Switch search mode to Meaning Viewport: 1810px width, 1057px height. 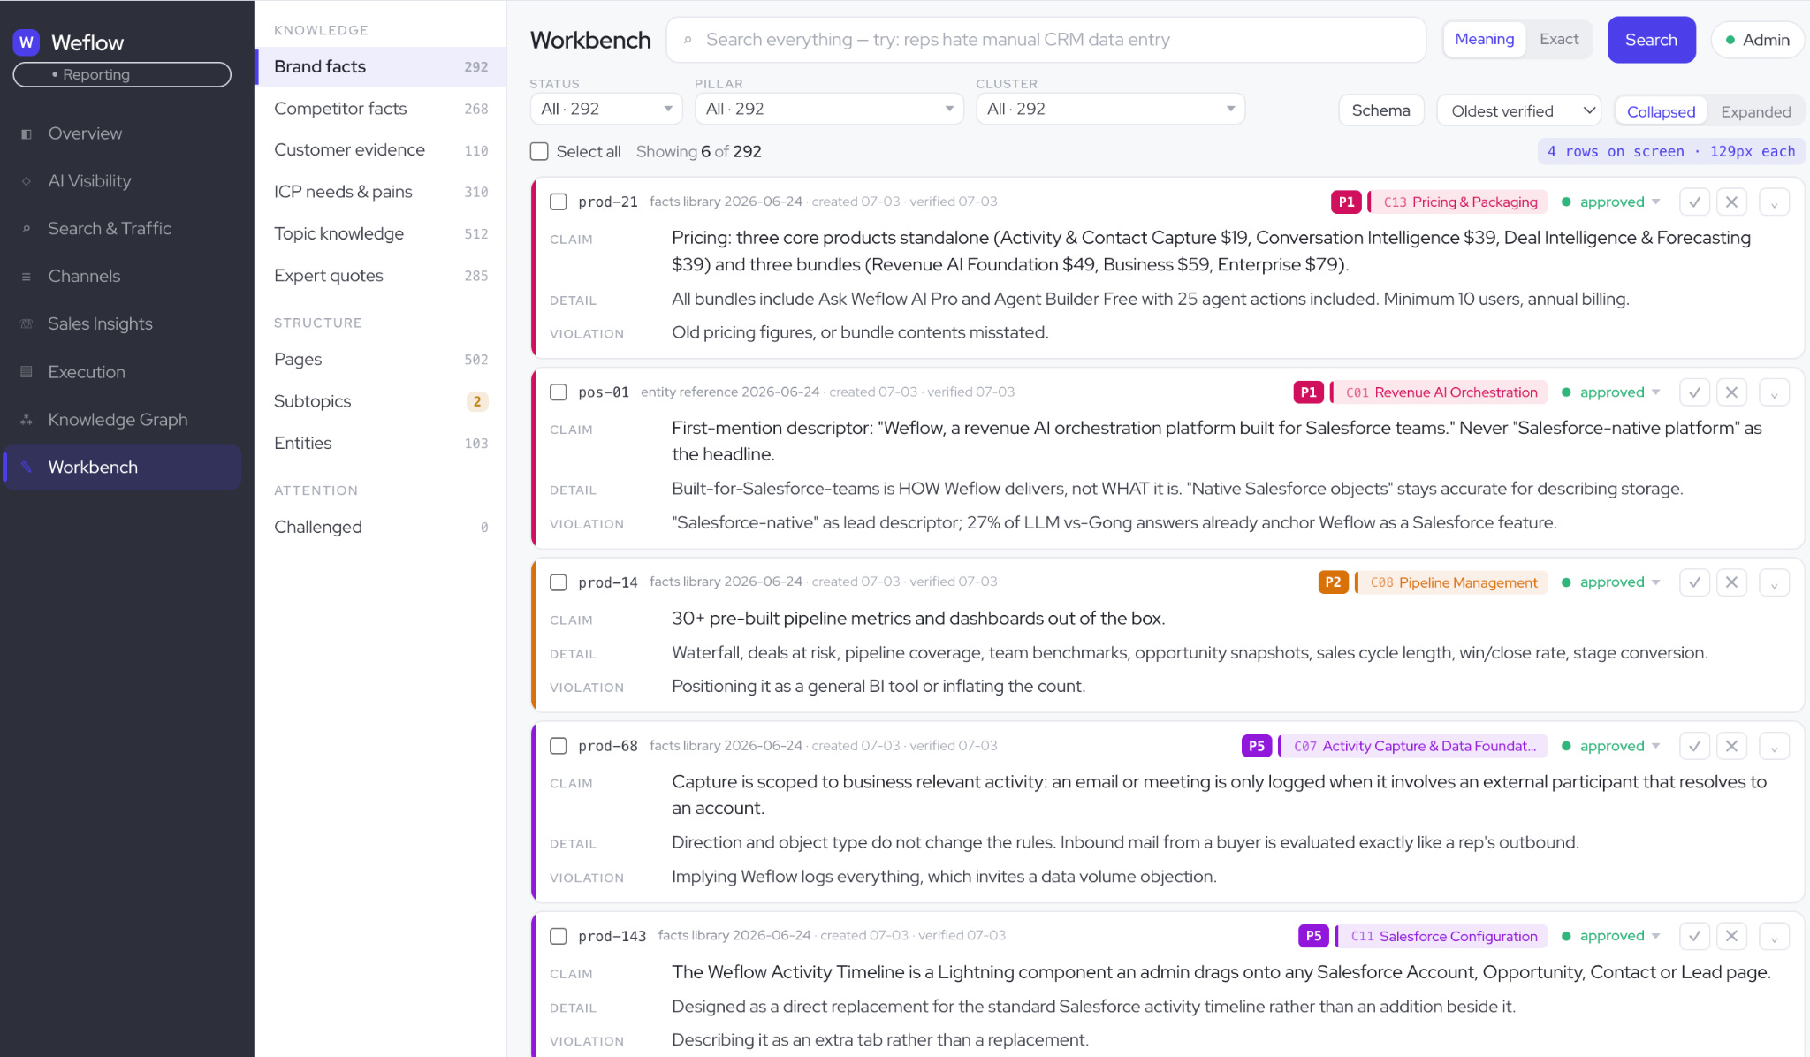[1485, 40]
